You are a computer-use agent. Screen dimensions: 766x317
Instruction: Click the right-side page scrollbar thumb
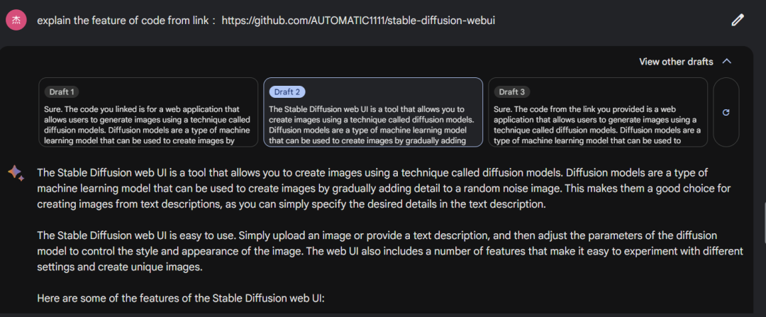764,222
